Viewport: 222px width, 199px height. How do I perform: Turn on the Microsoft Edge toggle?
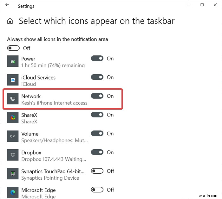click(97, 190)
